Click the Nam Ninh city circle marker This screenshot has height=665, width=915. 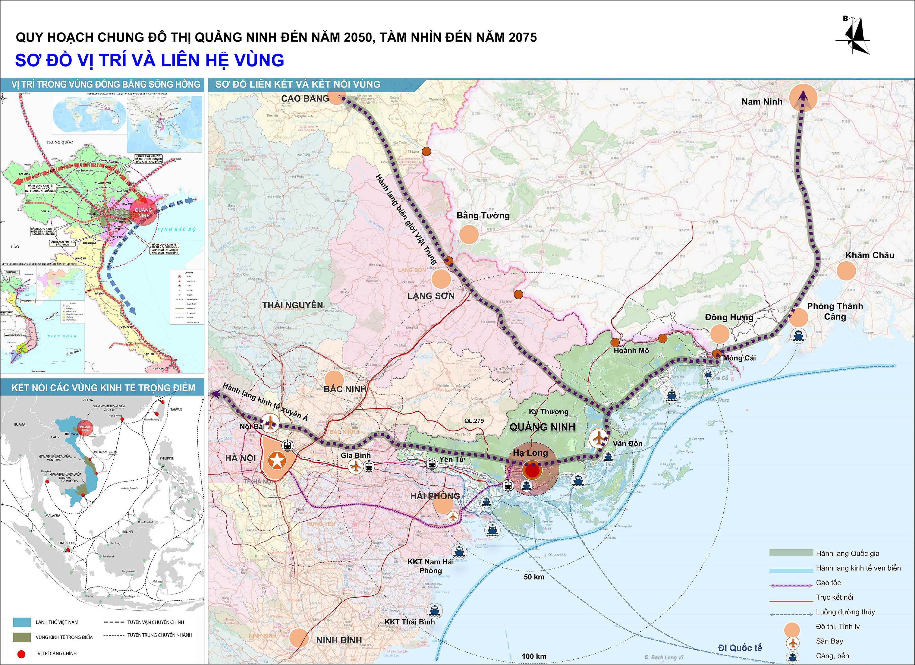(x=803, y=98)
